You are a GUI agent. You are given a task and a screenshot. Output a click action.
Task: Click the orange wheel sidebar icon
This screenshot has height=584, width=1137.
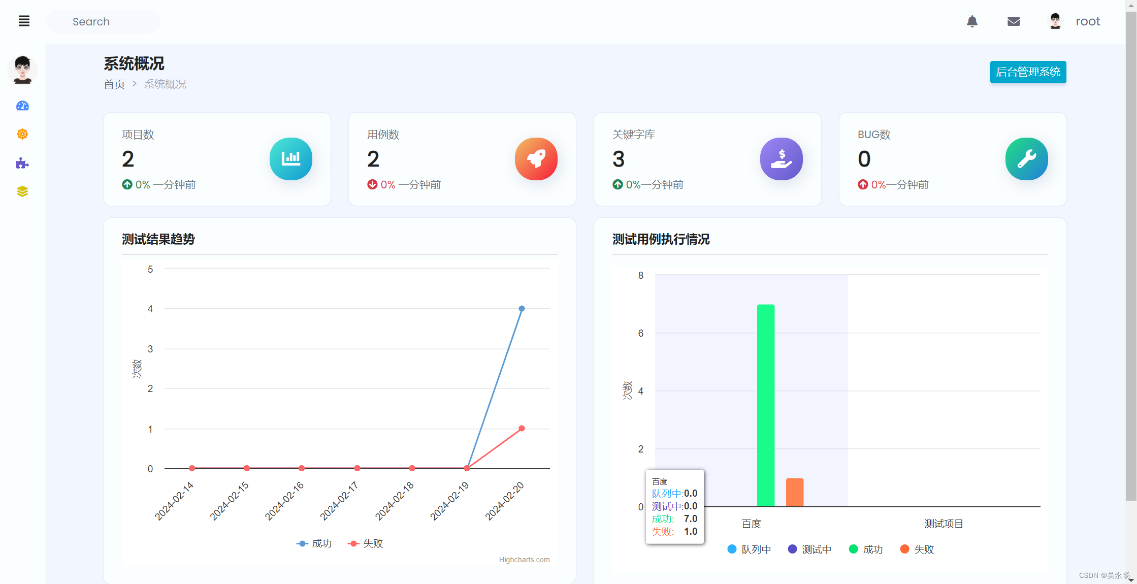[x=22, y=134]
